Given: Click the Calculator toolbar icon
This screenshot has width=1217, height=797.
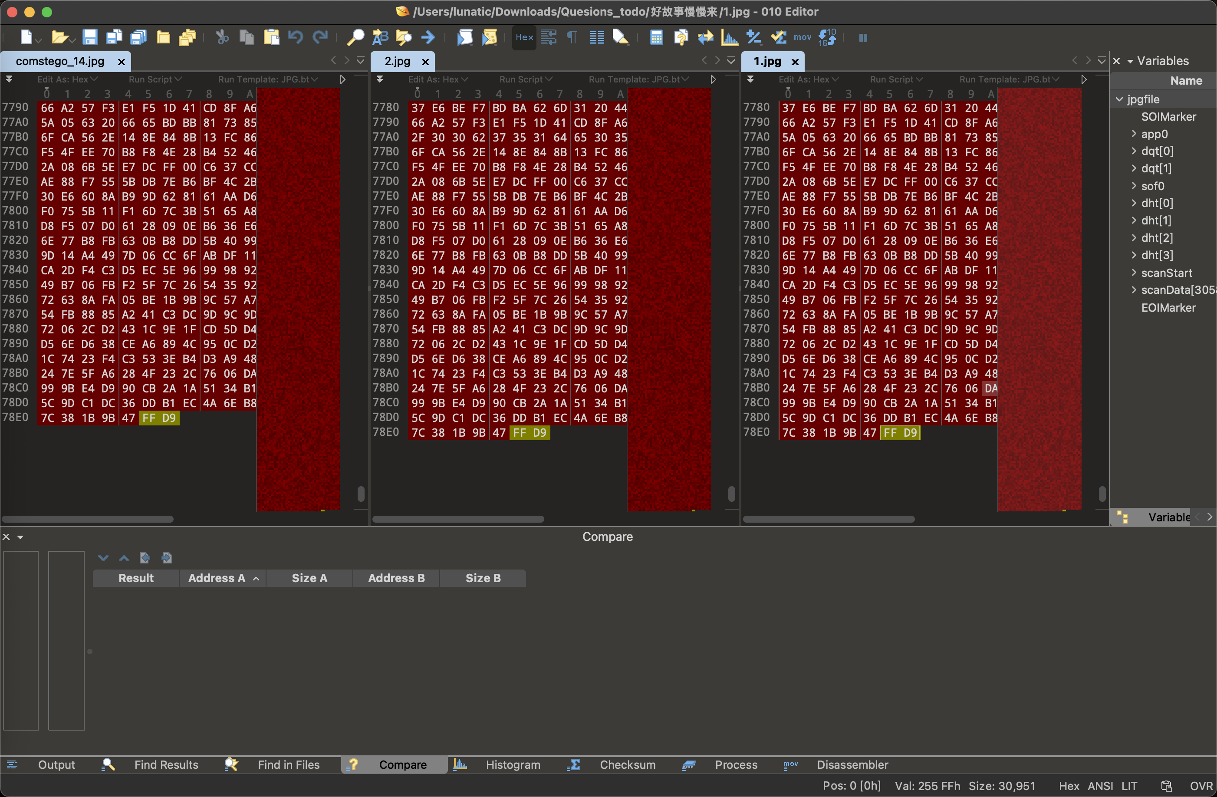Looking at the screenshot, I should tap(656, 37).
